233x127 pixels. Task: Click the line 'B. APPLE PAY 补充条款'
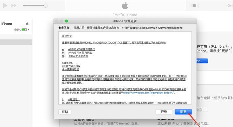coord(77,53)
